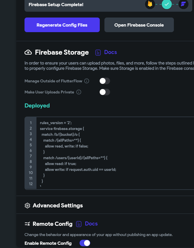This screenshot has height=248, width=194.
Task: Click code line allow read, write: if false;
Action: 67,146
